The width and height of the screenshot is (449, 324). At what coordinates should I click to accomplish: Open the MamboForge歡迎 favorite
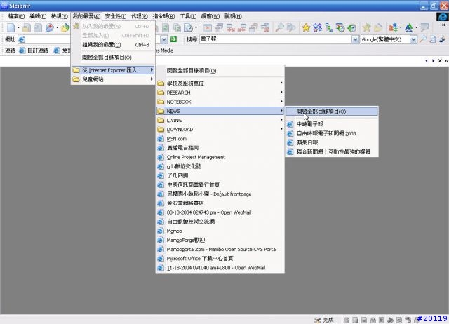pyautogui.click(x=220, y=240)
